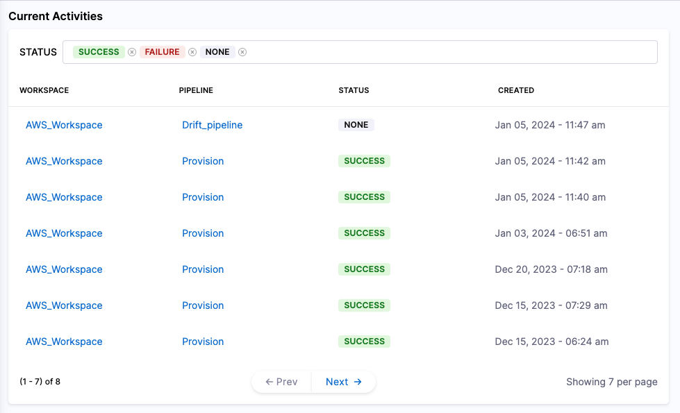This screenshot has height=413, width=680.
Task: Go to Next page of activities
Action: (x=343, y=382)
